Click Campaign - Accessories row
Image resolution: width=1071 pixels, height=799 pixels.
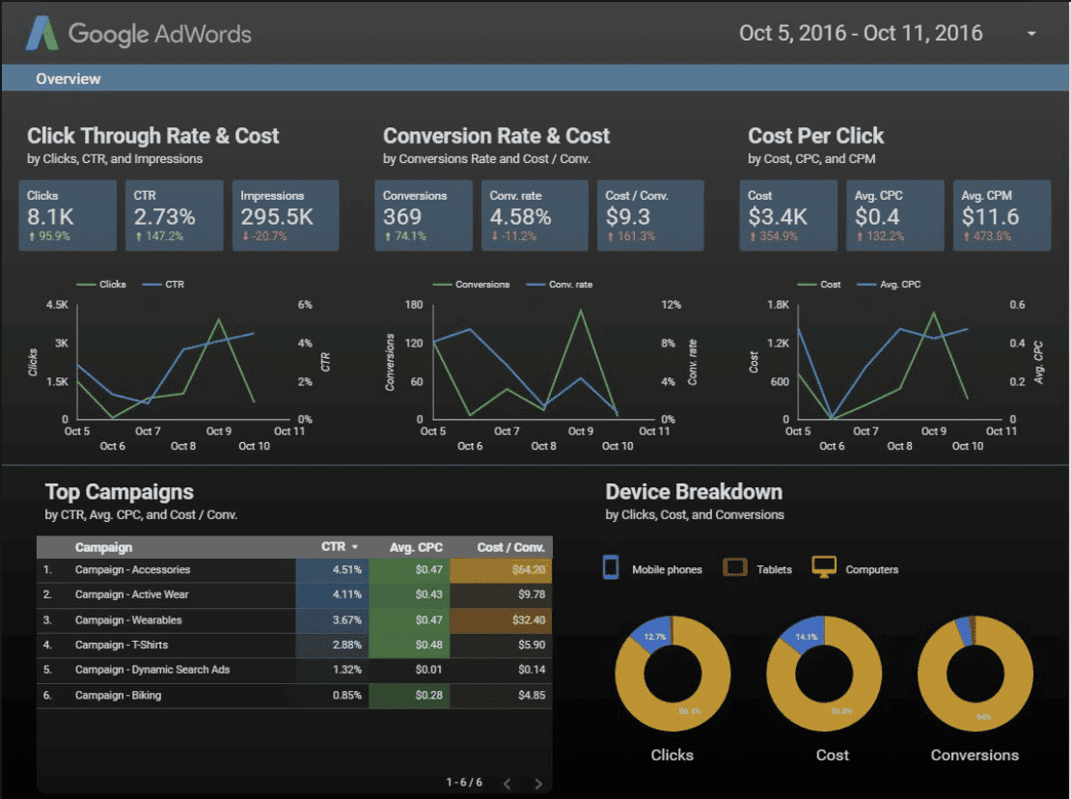click(x=294, y=569)
